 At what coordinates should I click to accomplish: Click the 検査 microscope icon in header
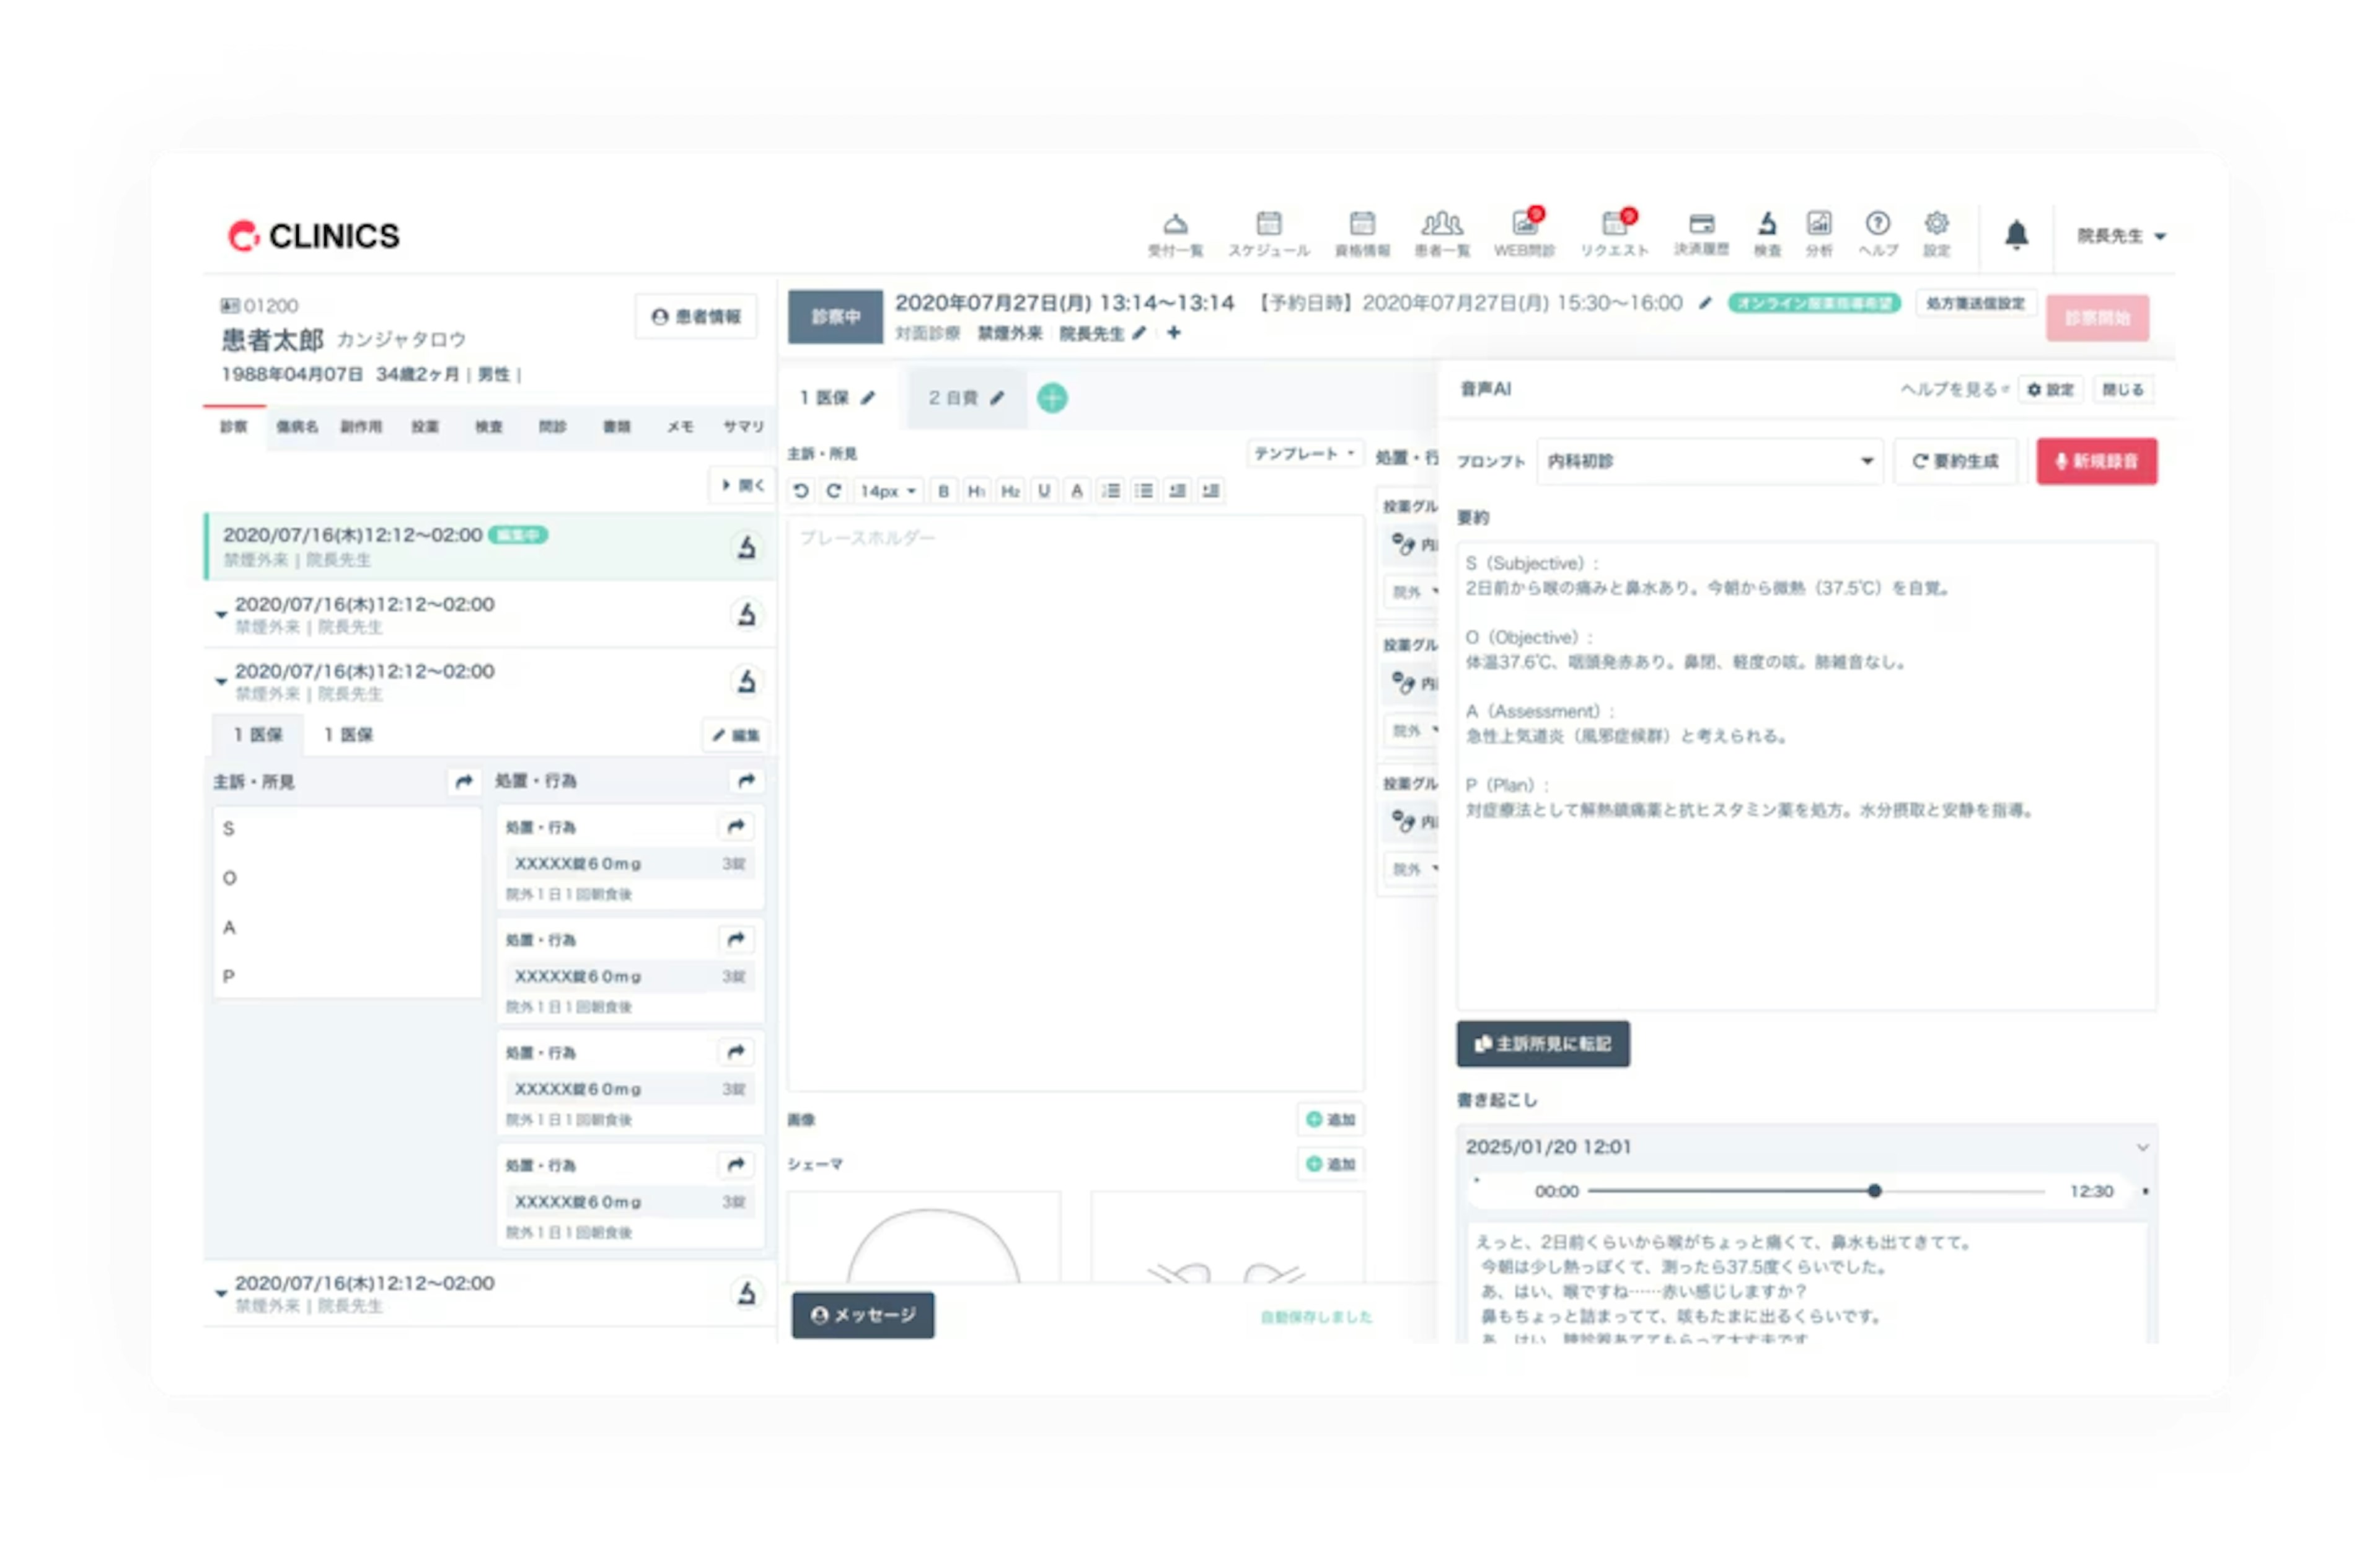click(1767, 224)
